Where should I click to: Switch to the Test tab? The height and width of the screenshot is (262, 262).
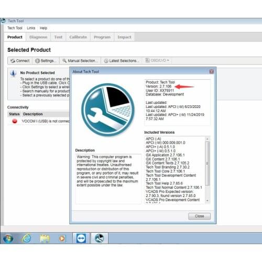coord(58,37)
